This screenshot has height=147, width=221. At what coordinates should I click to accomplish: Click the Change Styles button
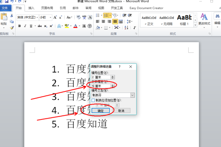pos(204,21)
